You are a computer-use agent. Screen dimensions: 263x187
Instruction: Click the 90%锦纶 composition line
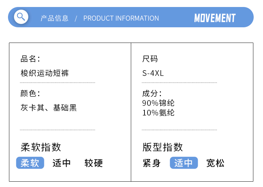click(x=158, y=103)
